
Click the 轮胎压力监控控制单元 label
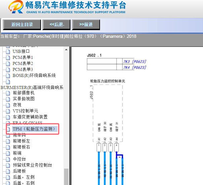(x=108, y=81)
